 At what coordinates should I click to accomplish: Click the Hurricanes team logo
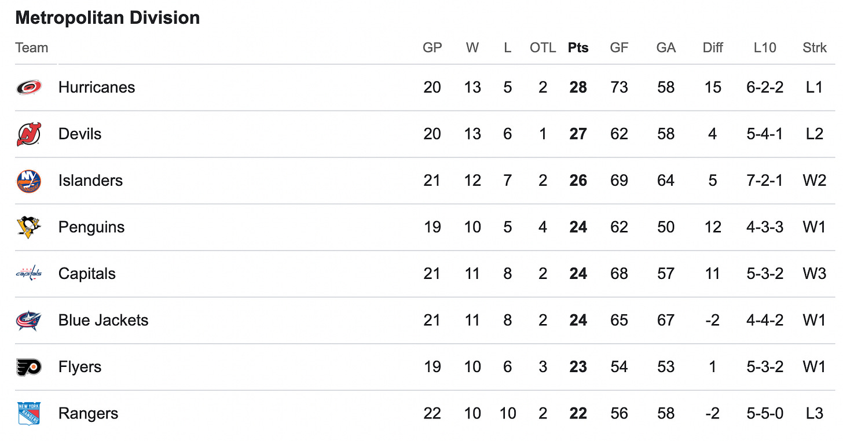tap(28, 87)
